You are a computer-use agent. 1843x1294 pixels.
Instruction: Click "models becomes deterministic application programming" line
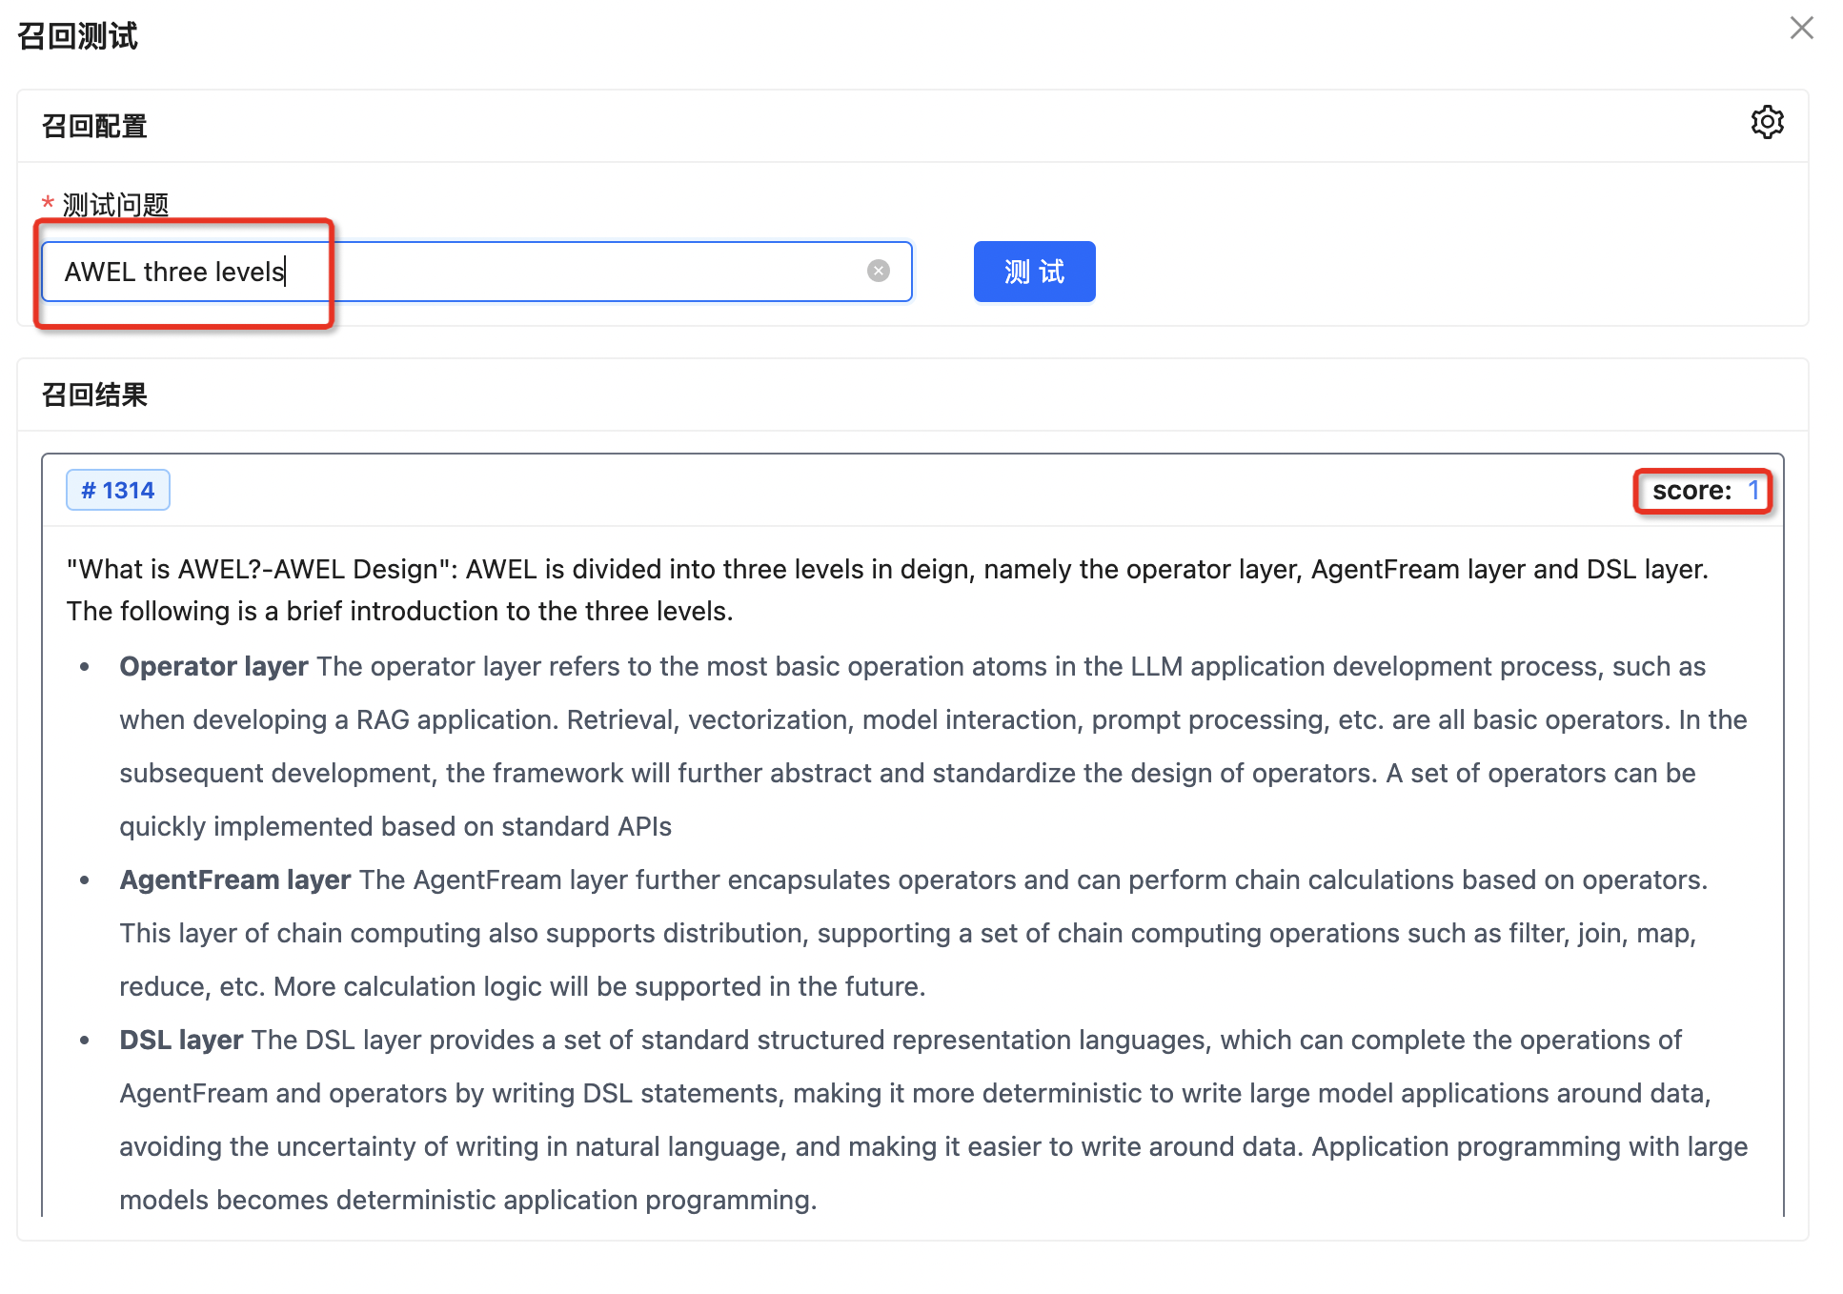coord(468,1200)
